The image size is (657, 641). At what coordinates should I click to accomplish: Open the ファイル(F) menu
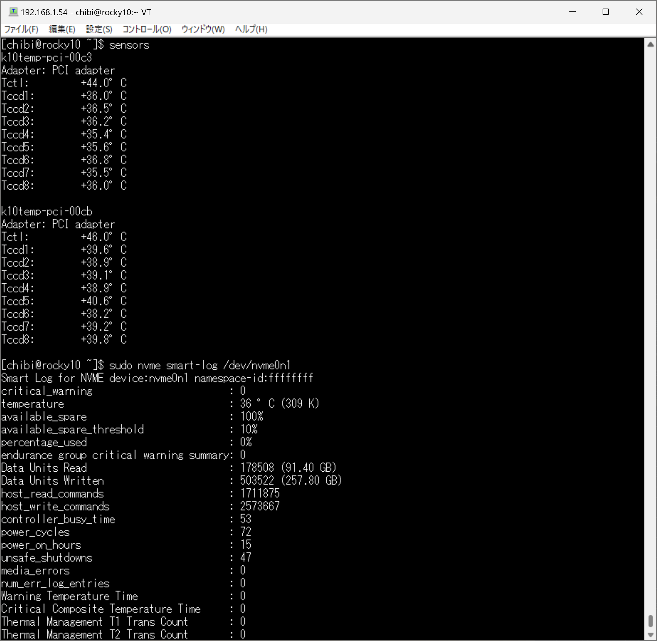pyautogui.click(x=21, y=29)
